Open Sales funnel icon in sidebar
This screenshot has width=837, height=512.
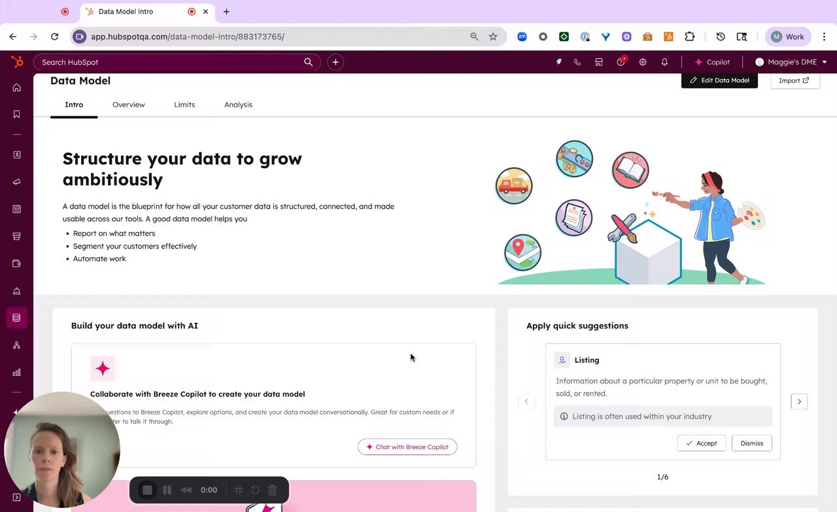pos(17,236)
